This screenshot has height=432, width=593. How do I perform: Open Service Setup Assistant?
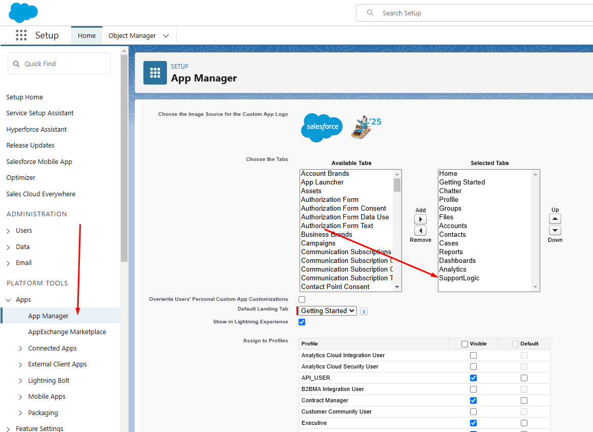40,113
